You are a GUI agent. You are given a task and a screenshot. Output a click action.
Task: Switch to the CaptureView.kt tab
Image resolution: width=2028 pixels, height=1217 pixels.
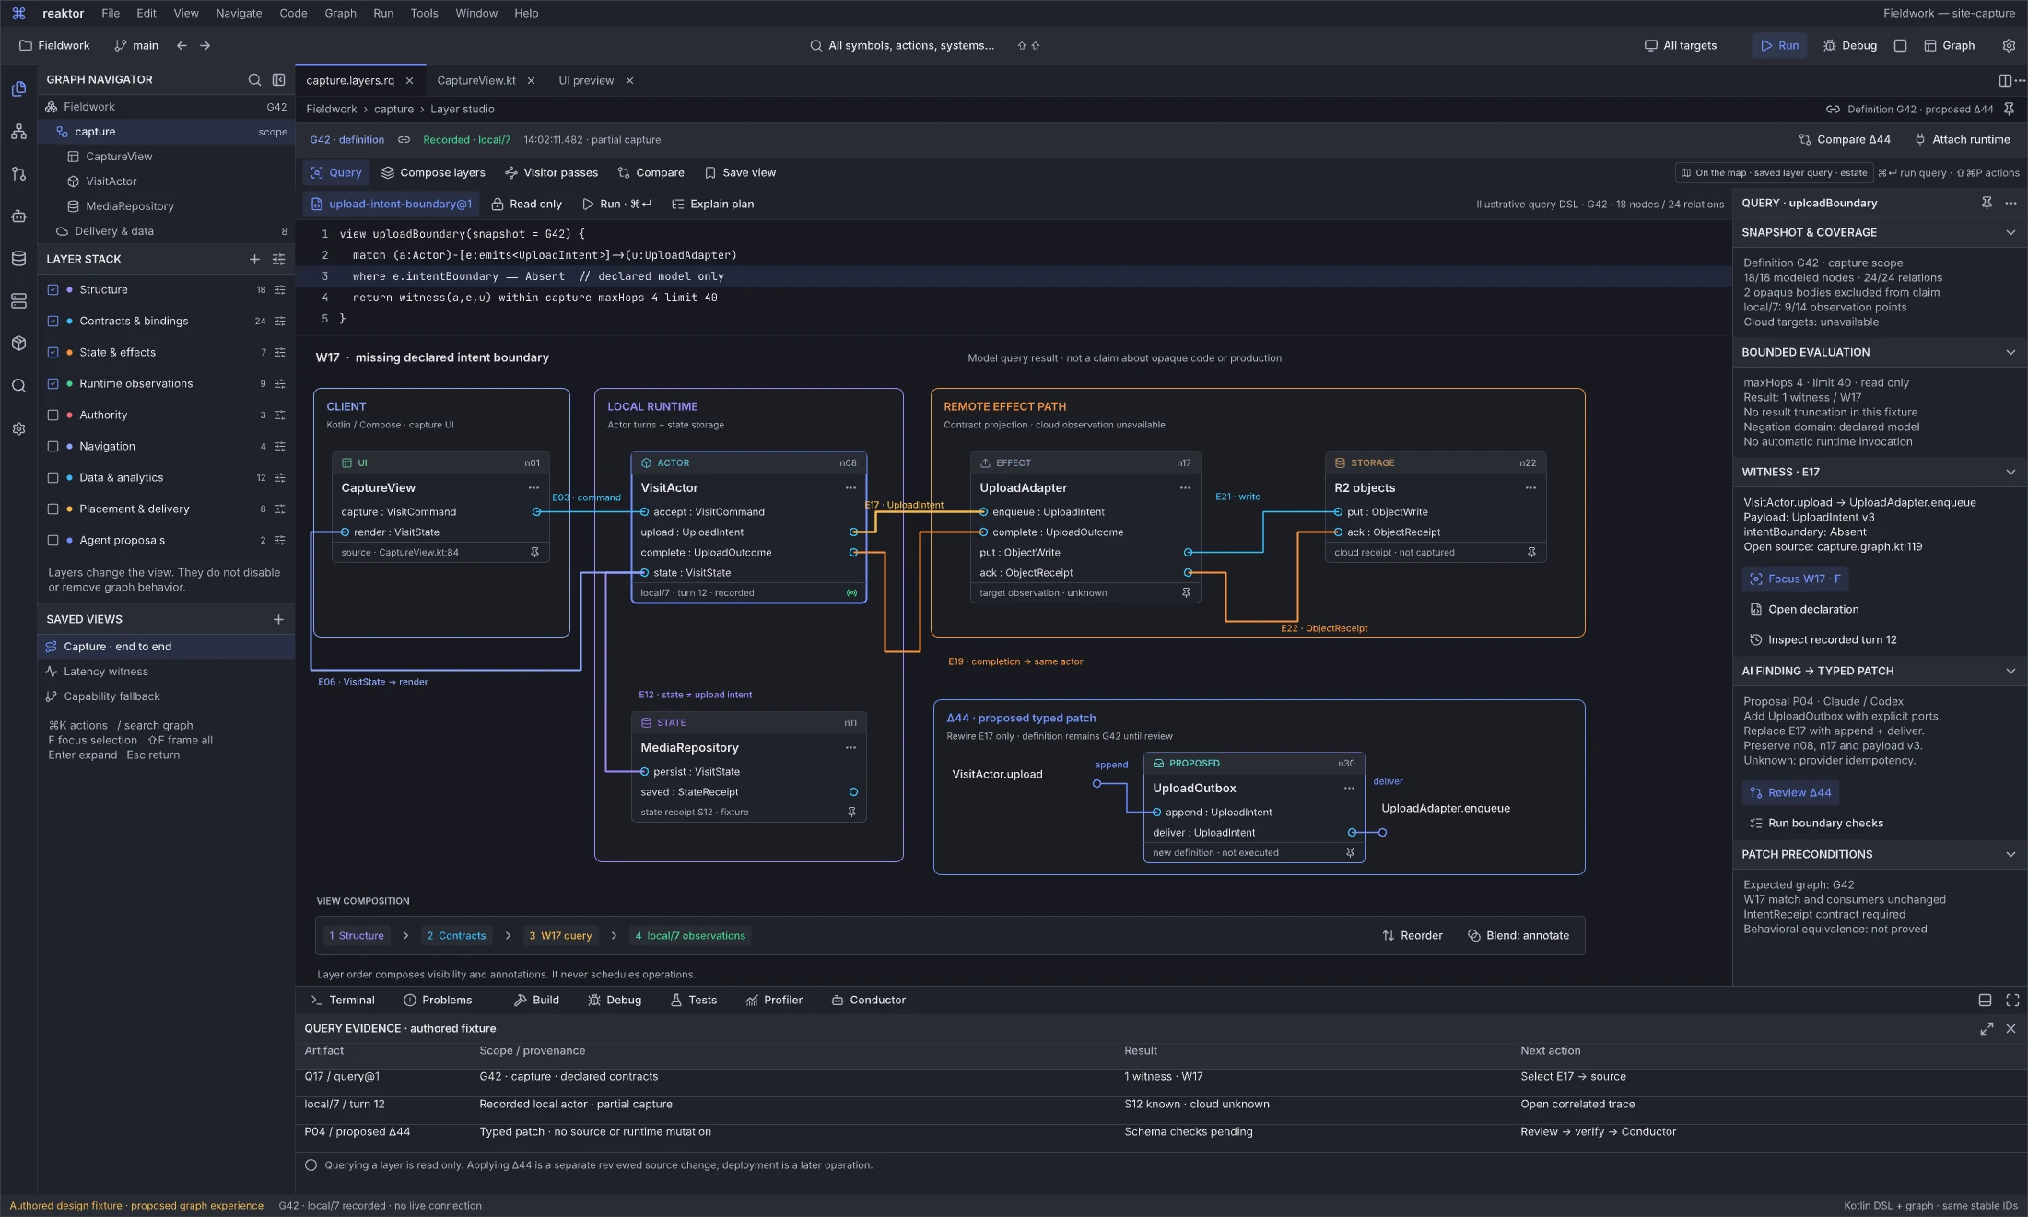click(476, 80)
